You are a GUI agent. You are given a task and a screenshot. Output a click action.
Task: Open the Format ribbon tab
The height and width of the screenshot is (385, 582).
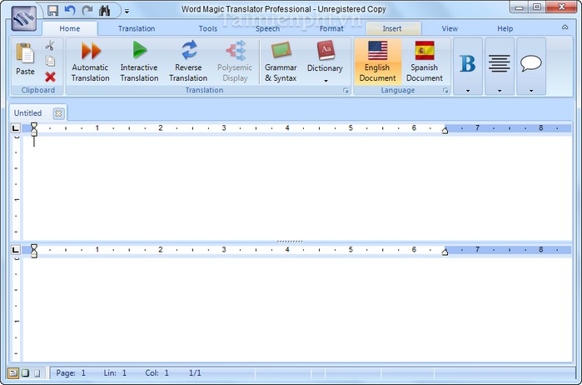pos(331,28)
